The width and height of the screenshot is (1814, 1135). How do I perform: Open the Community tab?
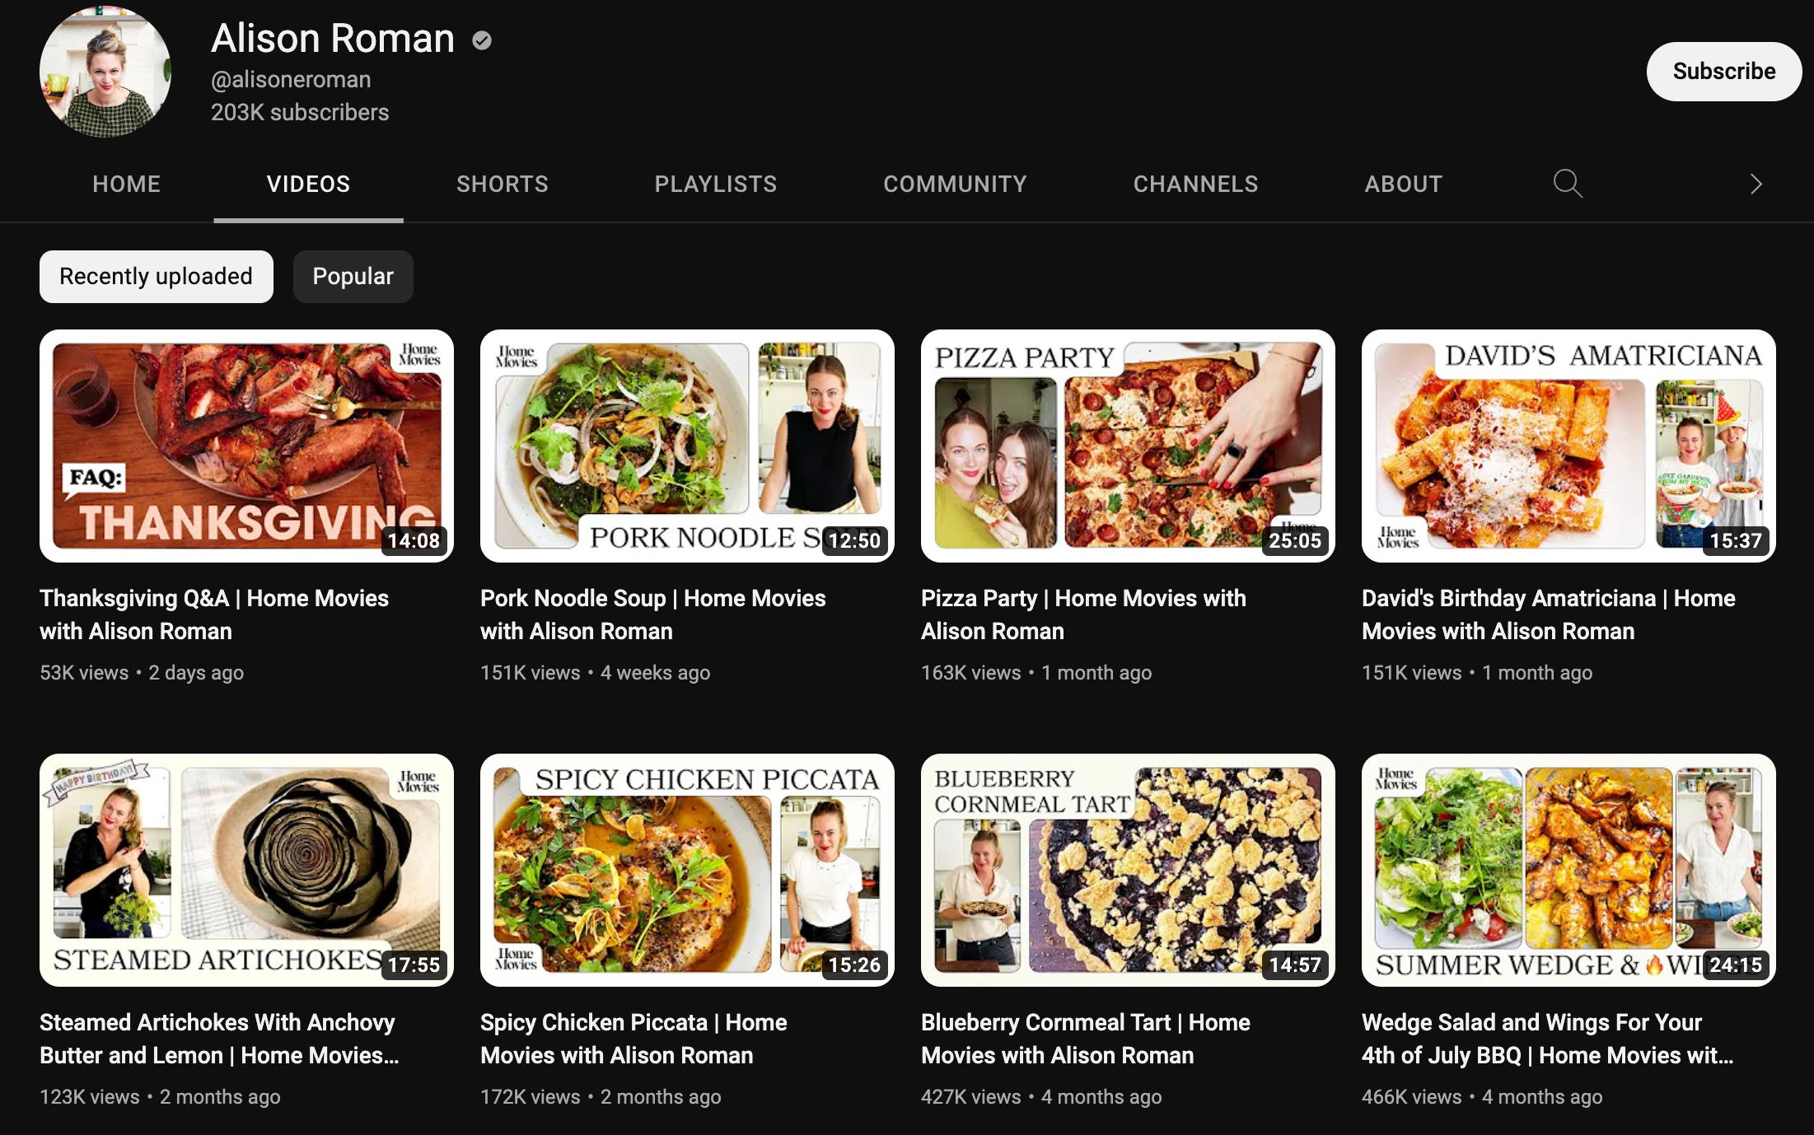[x=955, y=184]
